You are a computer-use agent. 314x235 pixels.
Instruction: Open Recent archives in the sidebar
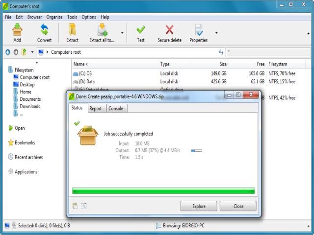click(x=28, y=157)
